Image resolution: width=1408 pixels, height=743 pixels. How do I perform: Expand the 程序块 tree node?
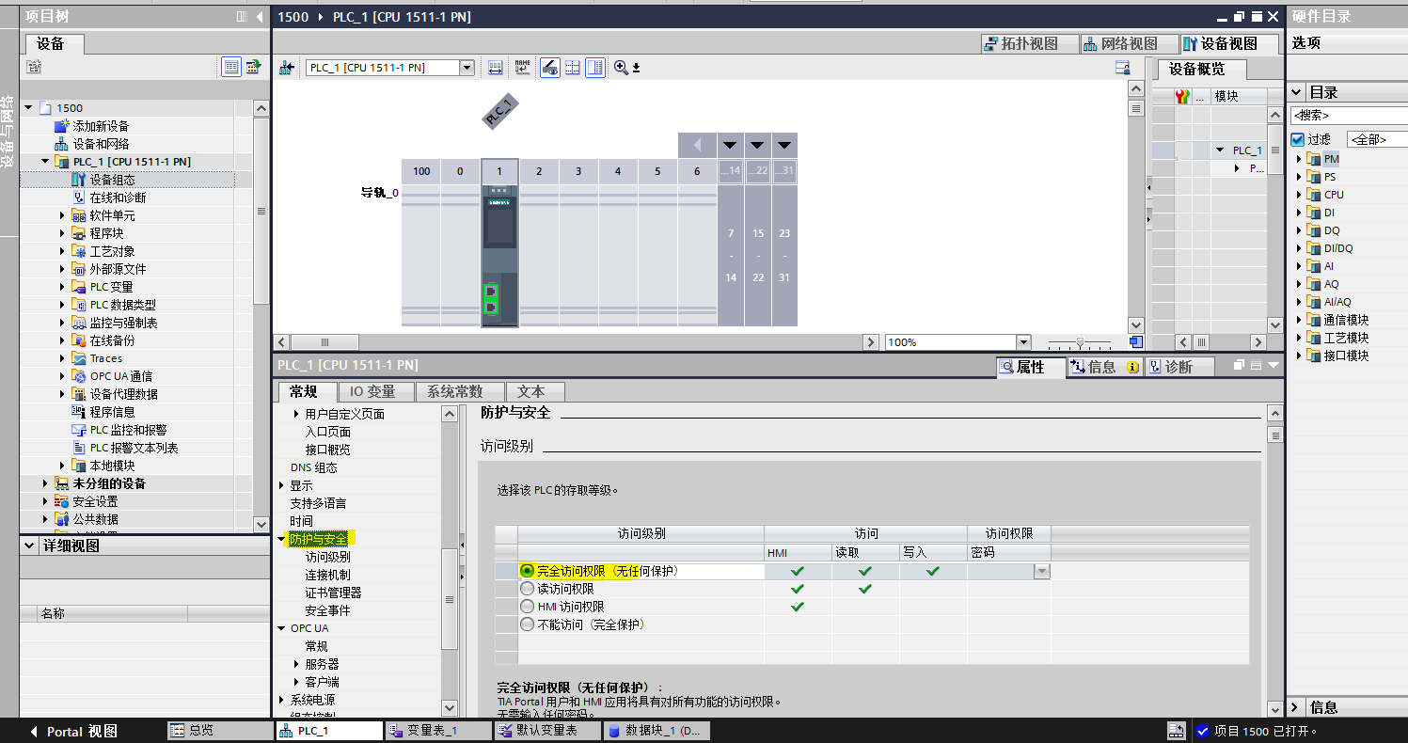click(62, 233)
